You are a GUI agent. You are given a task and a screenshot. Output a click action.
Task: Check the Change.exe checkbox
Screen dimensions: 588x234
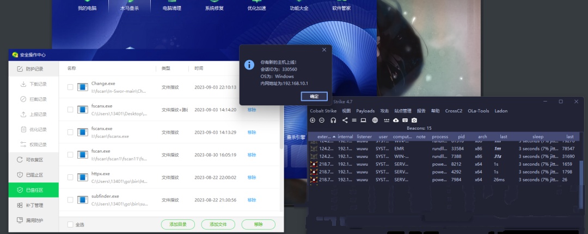pyautogui.click(x=70, y=87)
